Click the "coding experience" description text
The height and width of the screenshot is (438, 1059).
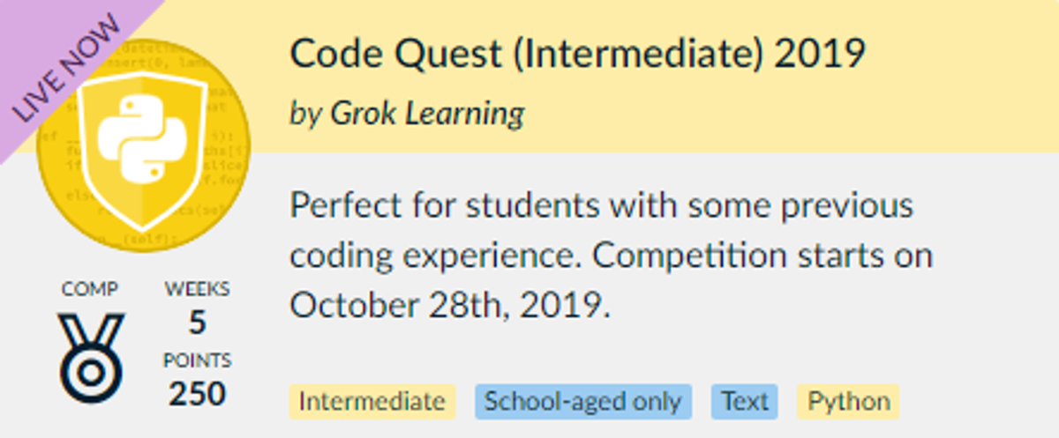[x=436, y=256]
